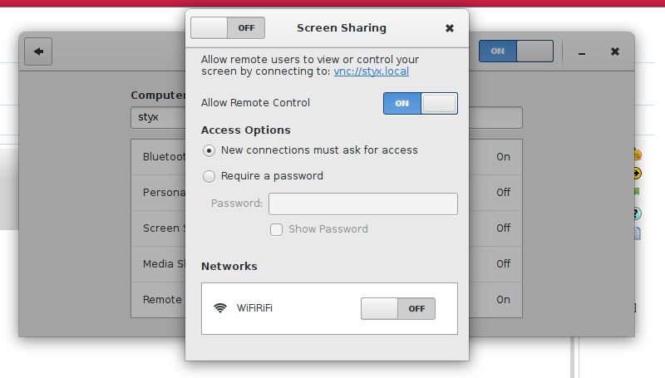Open the Media Sharing row
The image size is (665, 378).
coord(160,263)
